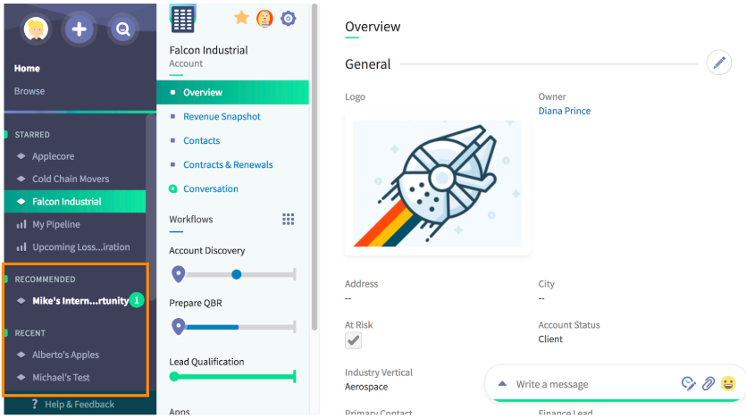The height and width of the screenshot is (418, 746).
Task: Go to the Conversation section
Action: point(210,188)
